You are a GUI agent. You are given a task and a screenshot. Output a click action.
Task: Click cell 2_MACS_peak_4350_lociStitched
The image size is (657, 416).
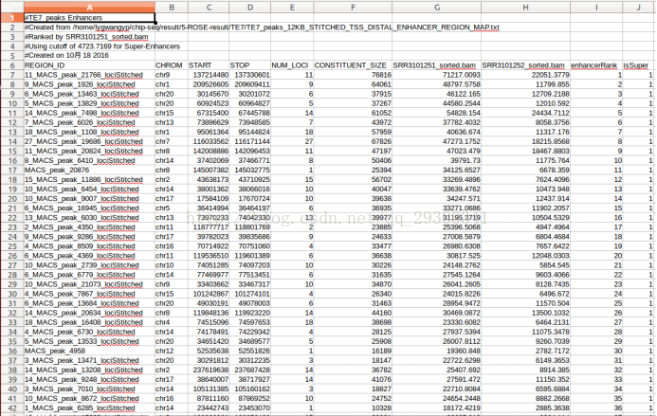89,227
